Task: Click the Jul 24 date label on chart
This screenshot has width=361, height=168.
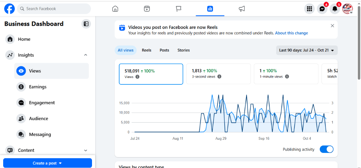Action: pos(135,138)
